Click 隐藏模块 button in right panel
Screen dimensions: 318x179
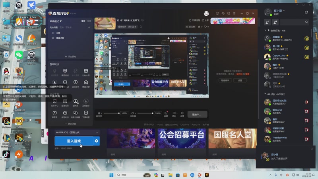225,80
